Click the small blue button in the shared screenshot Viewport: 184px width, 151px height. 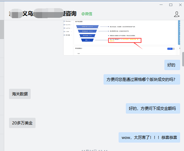pyautogui.click(x=170, y=48)
